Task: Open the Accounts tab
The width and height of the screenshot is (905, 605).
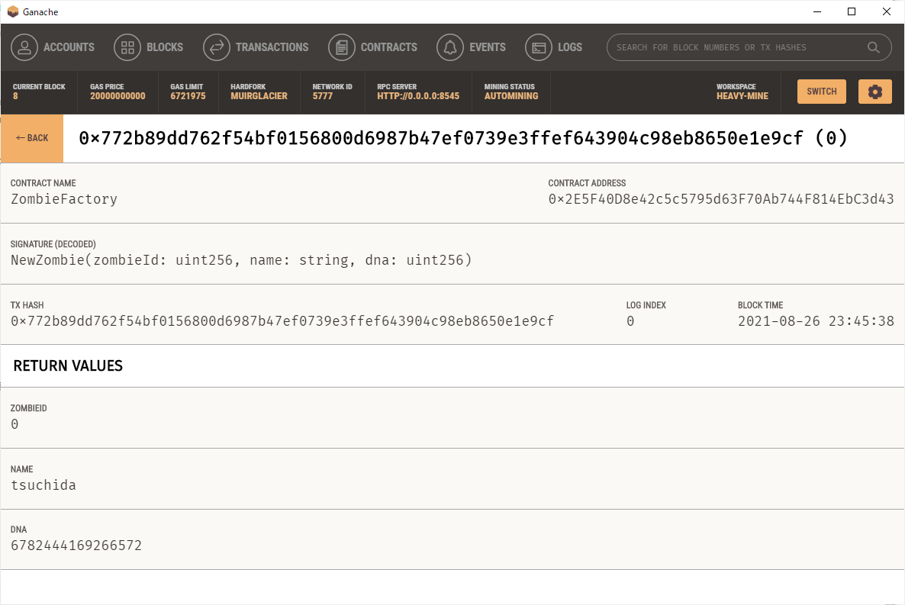Action: click(x=53, y=47)
